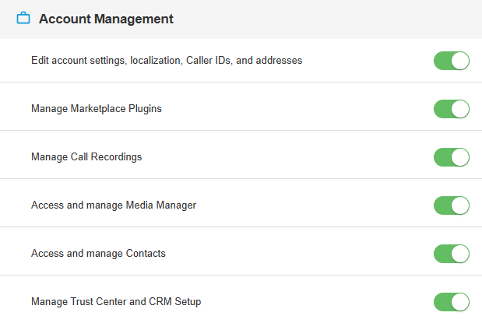The height and width of the screenshot is (323, 482).
Task: Click the white knob on the Contacts toggle
Action: pyautogui.click(x=460, y=254)
